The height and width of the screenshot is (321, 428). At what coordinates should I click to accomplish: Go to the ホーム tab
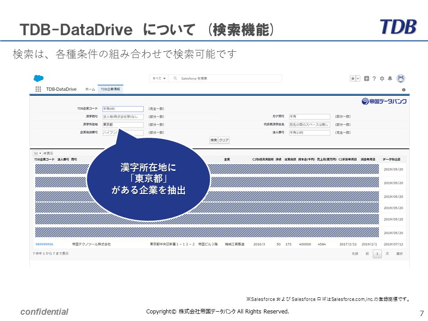[x=90, y=89]
